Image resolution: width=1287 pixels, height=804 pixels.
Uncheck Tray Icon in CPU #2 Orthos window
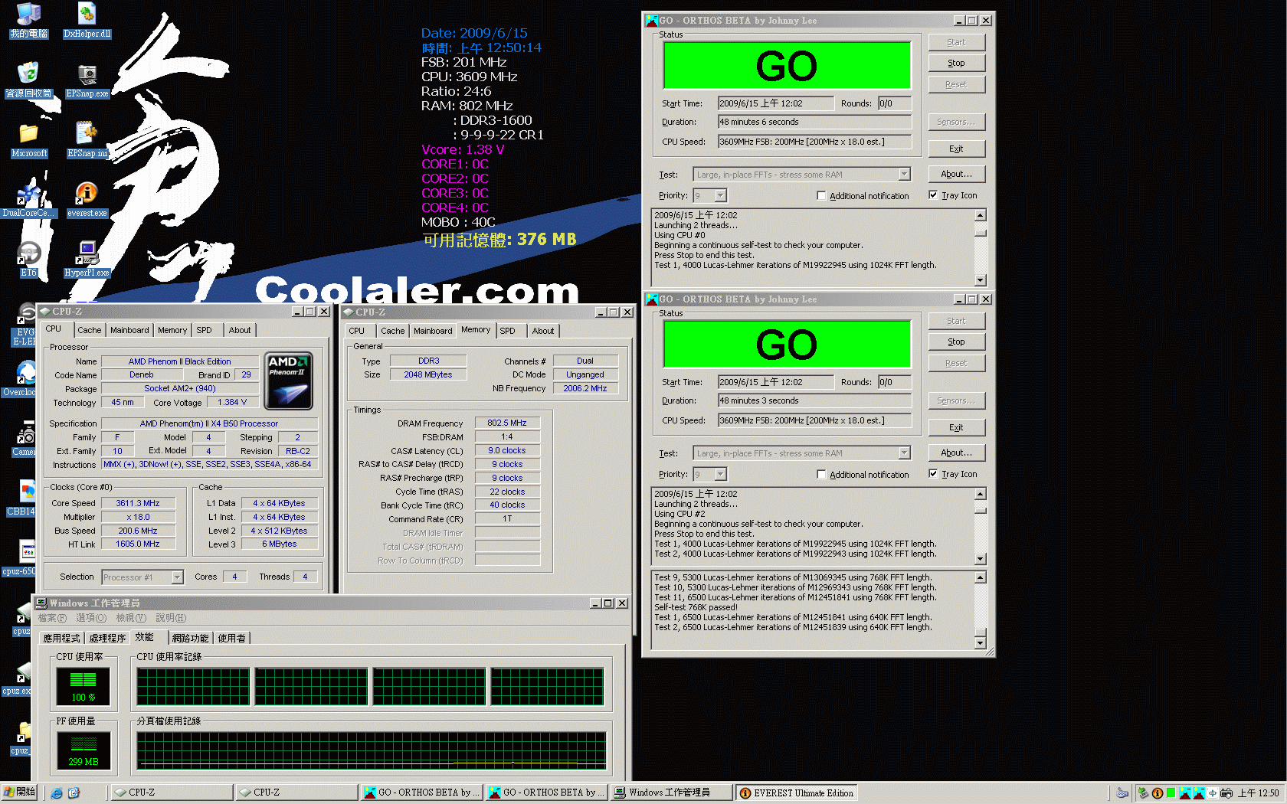[933, 474]
